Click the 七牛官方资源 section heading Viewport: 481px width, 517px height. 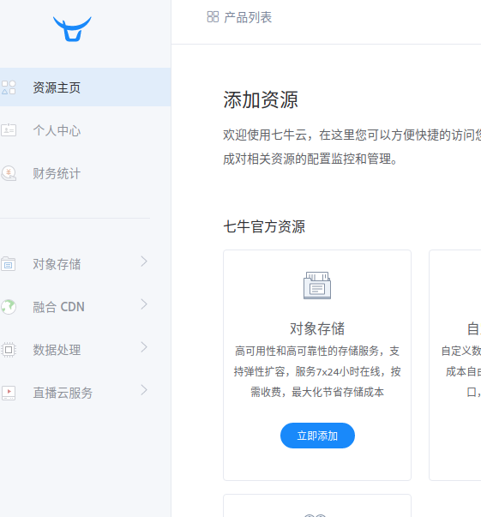coord(264,227)
